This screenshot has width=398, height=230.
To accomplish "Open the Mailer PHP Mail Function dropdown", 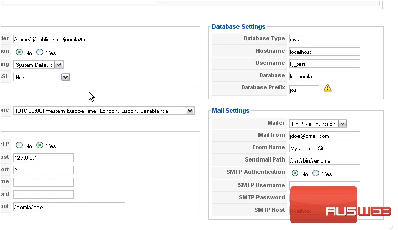I will click(x=318, y=124).
